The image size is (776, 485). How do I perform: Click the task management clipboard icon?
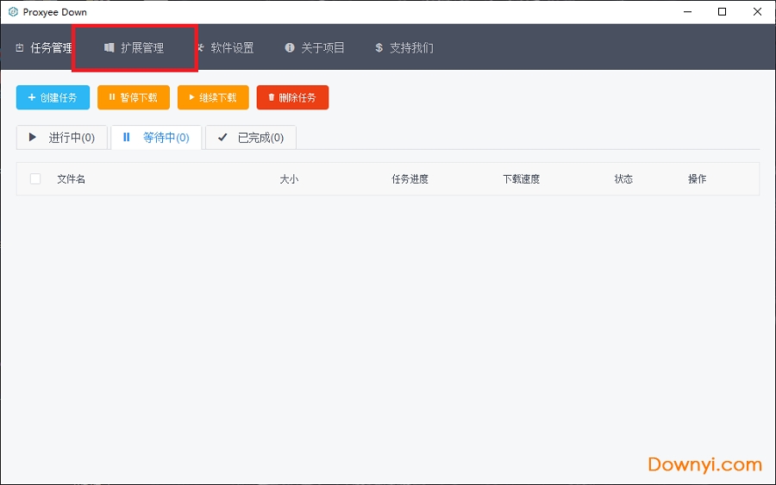click(x=20, y=48)
